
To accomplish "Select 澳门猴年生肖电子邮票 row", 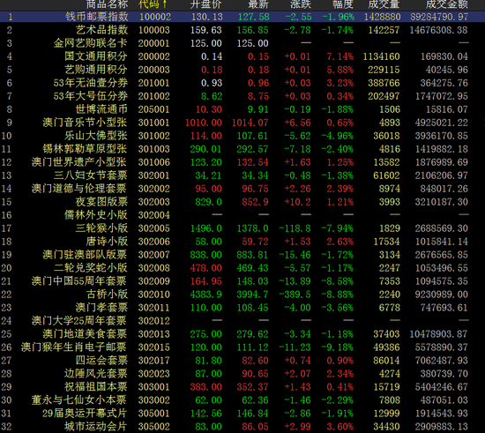I will coord(73,347).
